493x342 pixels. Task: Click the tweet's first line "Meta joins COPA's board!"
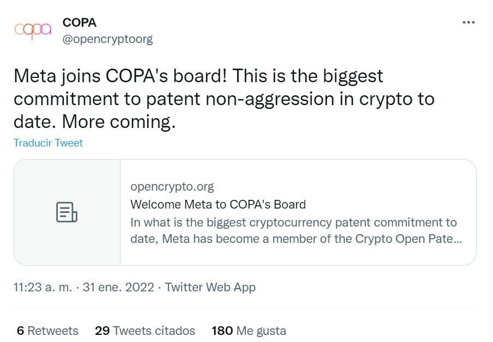(x=120, y=76)
